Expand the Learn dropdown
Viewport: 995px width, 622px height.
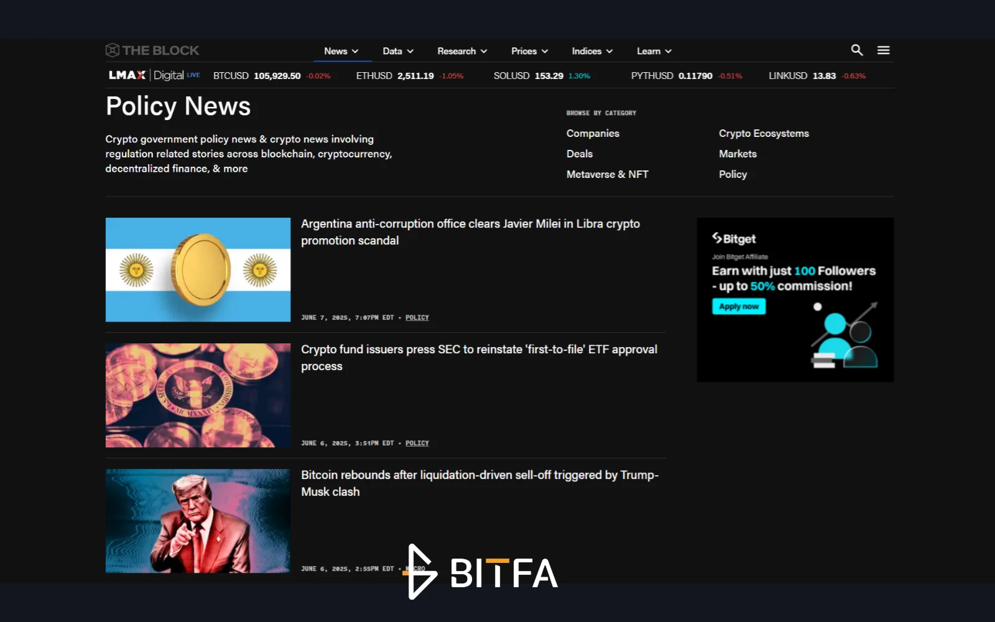(654, 51)
